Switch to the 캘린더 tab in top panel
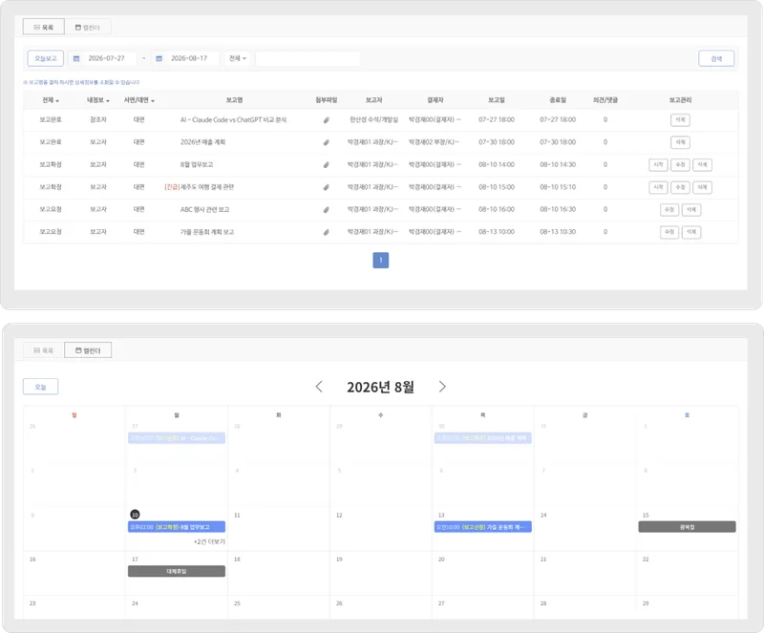Screen dimensions: 764x633 tap(88, 28)
